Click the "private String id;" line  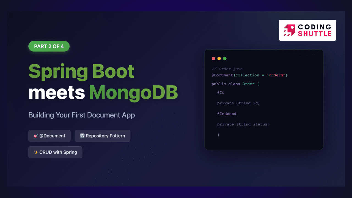[x=238, y=103]
